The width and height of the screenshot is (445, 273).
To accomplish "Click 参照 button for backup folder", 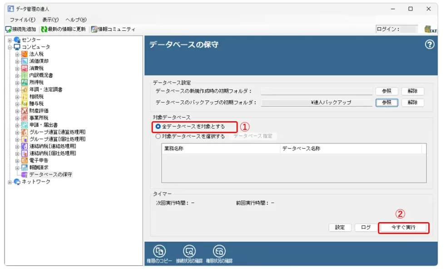I will point(386,103).
